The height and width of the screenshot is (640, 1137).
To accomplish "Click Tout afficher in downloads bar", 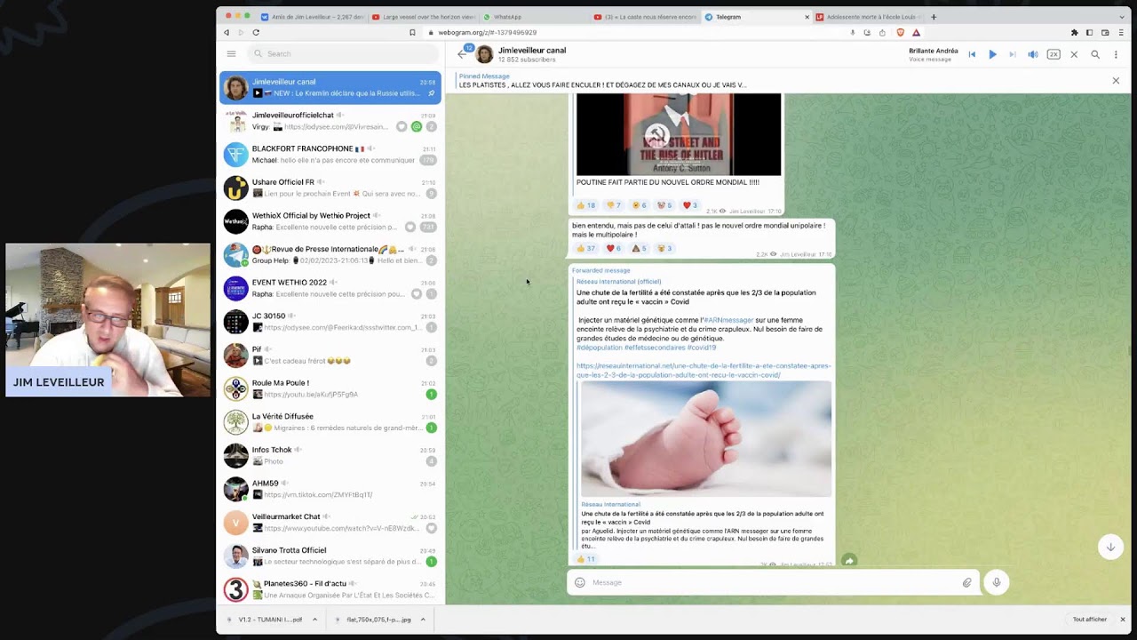I will coord(1089,620).
